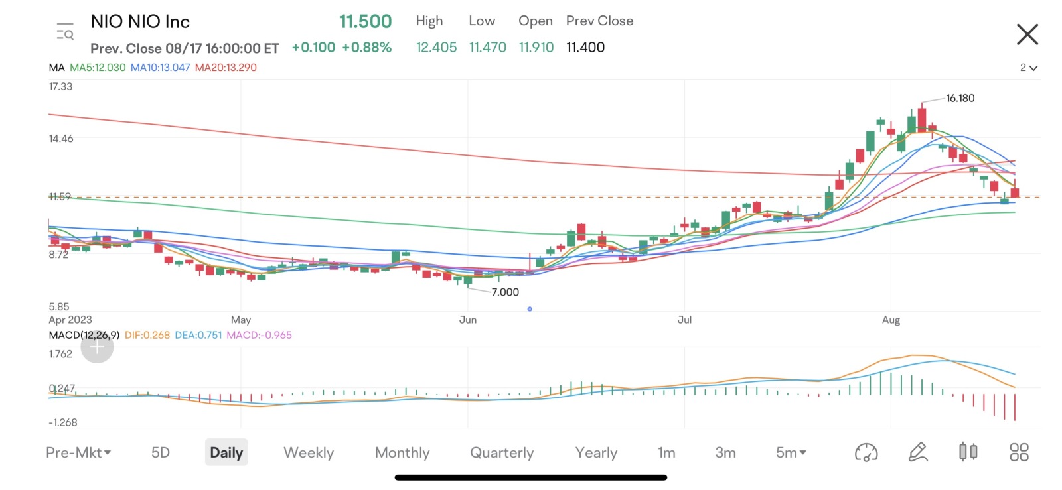Tap the MA5:12.030 indicator label
Screen dimensions: 1062x490
click(98, 68)
